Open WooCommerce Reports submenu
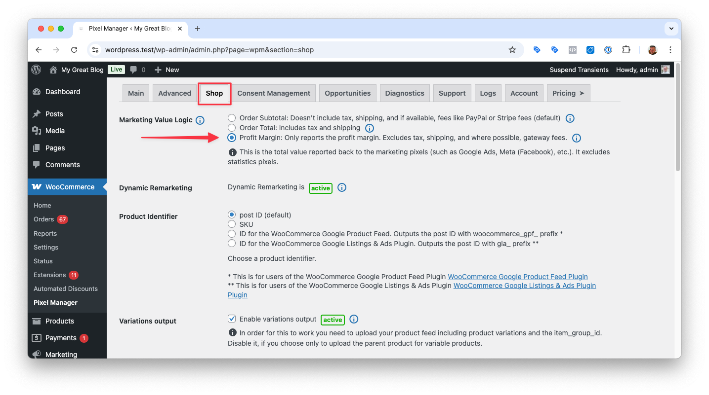 point(45,234)
